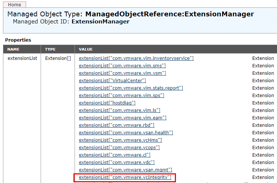Viewport: 277px width, 183px height.
Task: Select the Extension[] type cell
Action: coord(58,58)
